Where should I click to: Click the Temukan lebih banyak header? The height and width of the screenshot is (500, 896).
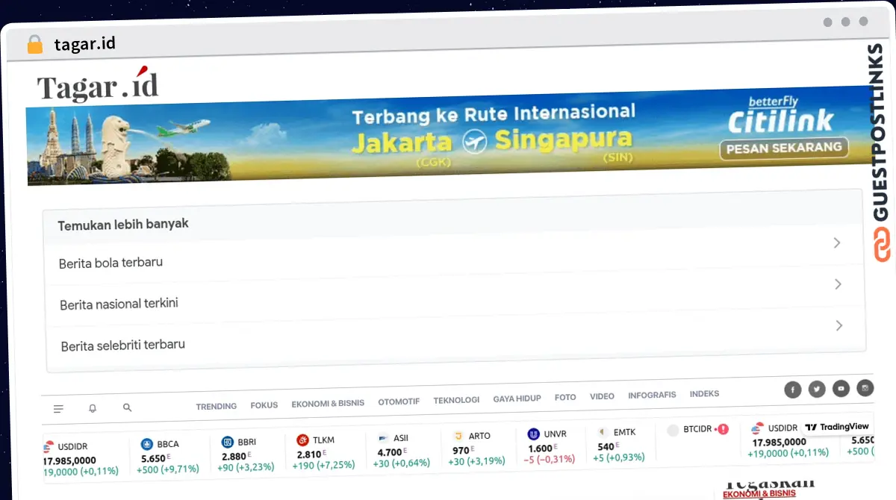pos(123,224)
